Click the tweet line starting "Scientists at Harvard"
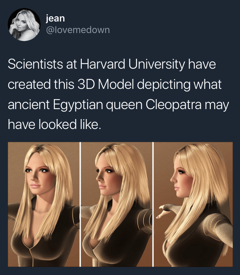 coord(112,64)
